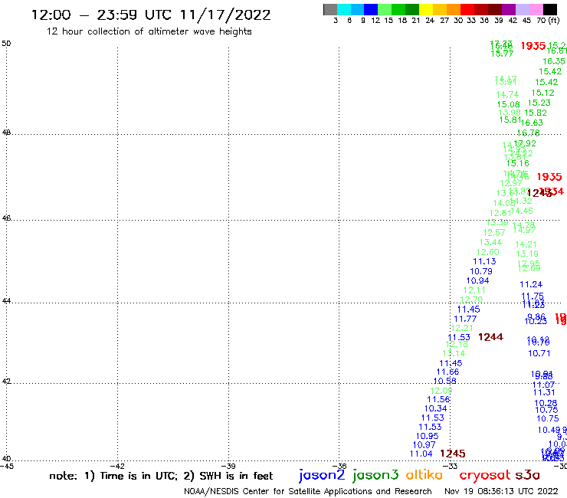Click the 10.97 wave height value

tap(424, 445)
